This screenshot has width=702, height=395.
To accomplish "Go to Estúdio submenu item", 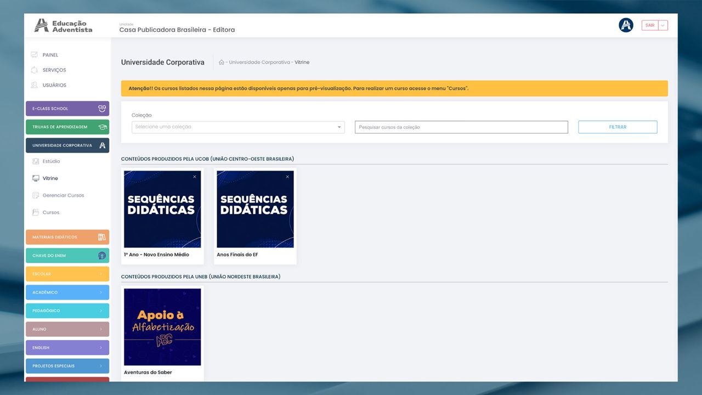I will coord(52,161).
